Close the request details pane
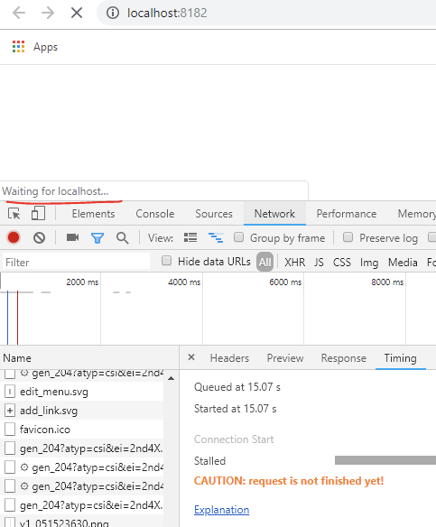This screenshot has height=527, width=436. 191,357
